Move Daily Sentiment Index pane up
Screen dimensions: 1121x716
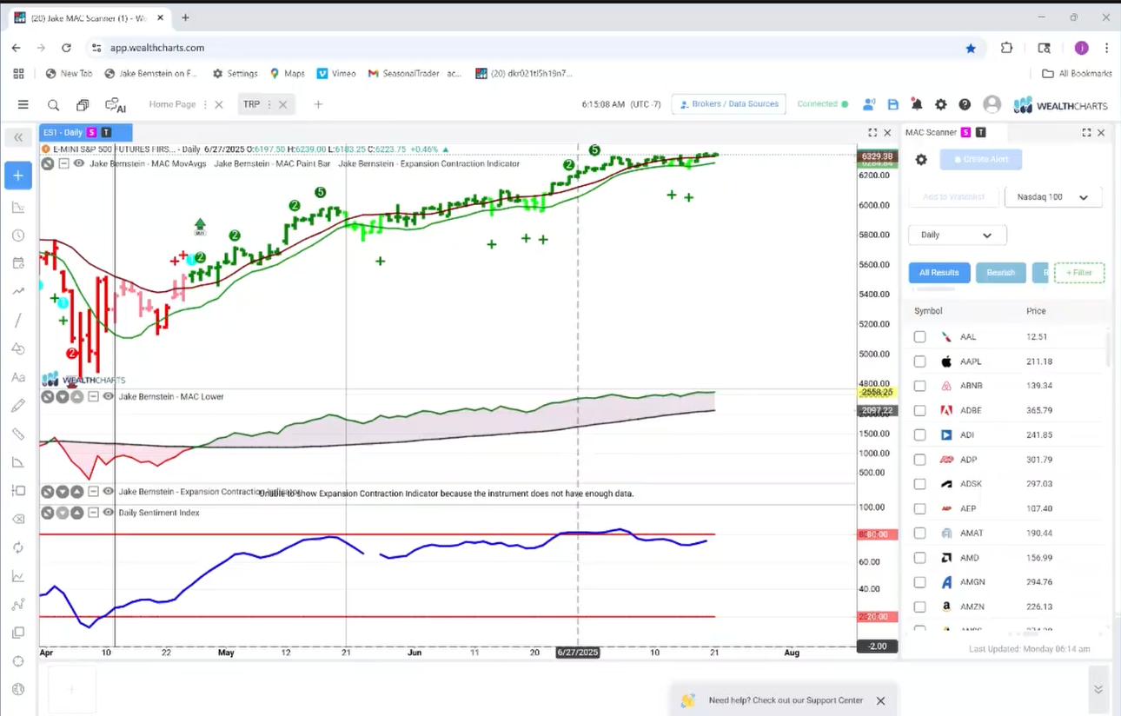coord(77,513)
